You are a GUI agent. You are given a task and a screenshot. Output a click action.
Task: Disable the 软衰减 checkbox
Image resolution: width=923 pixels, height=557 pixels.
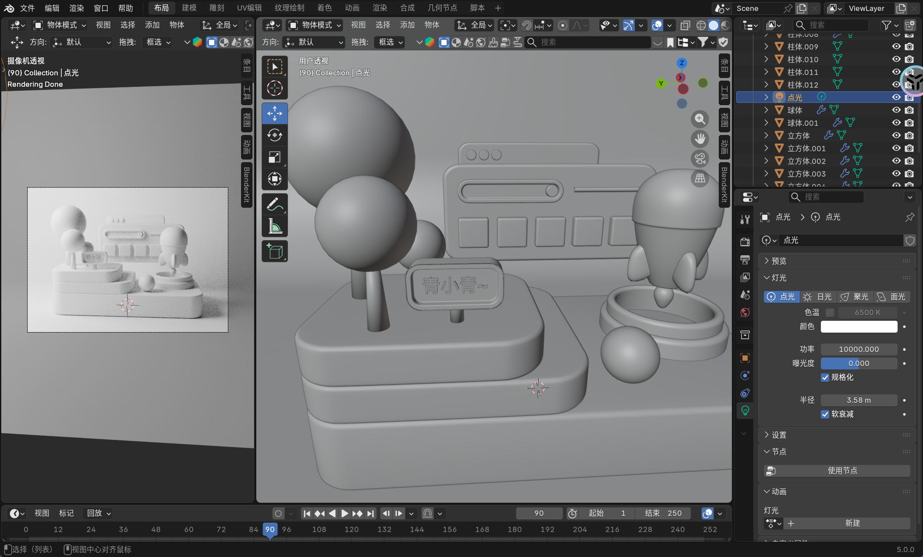(825, 414)
